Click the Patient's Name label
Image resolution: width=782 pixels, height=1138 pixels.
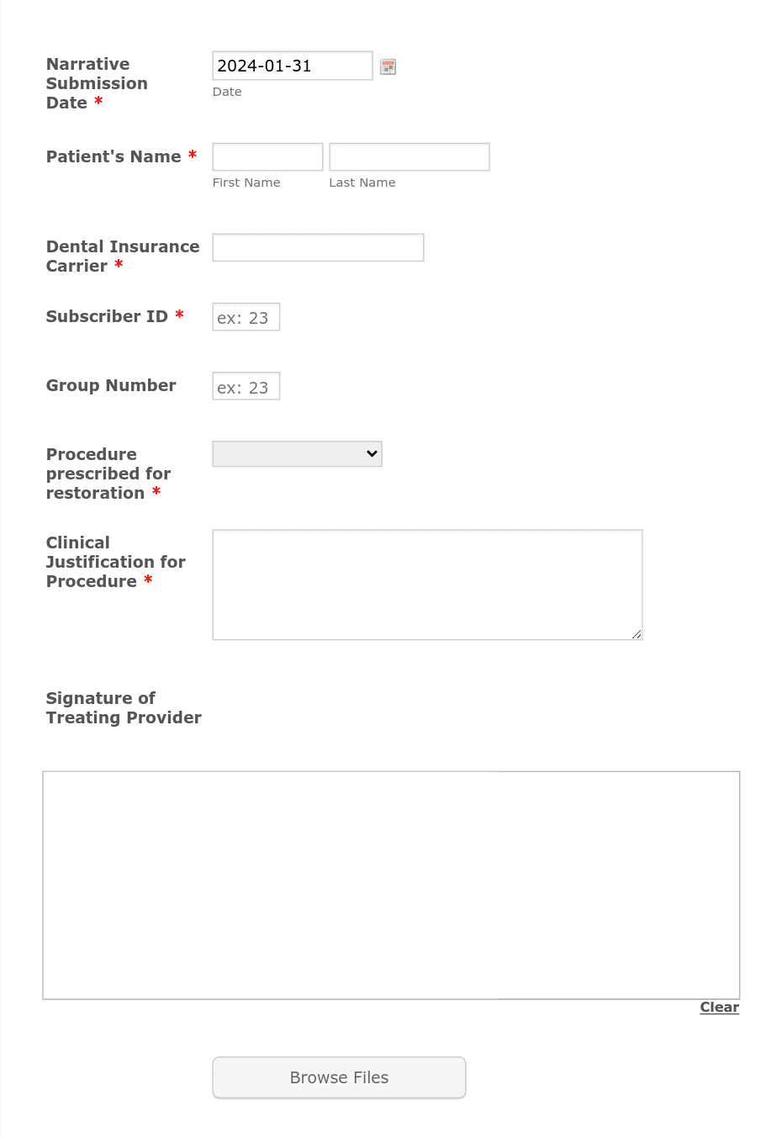(x=114, y=156)
